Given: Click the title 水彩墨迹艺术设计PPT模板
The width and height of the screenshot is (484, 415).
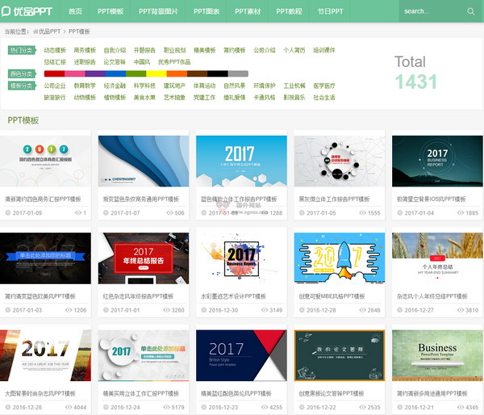Looking at the screenshot, I should click(x=233, y=296).
